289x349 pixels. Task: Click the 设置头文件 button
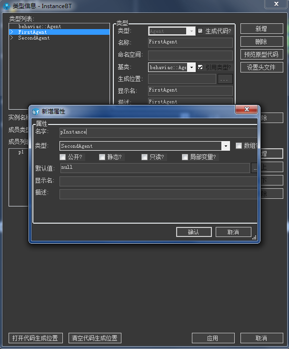(x=261, y=67)
